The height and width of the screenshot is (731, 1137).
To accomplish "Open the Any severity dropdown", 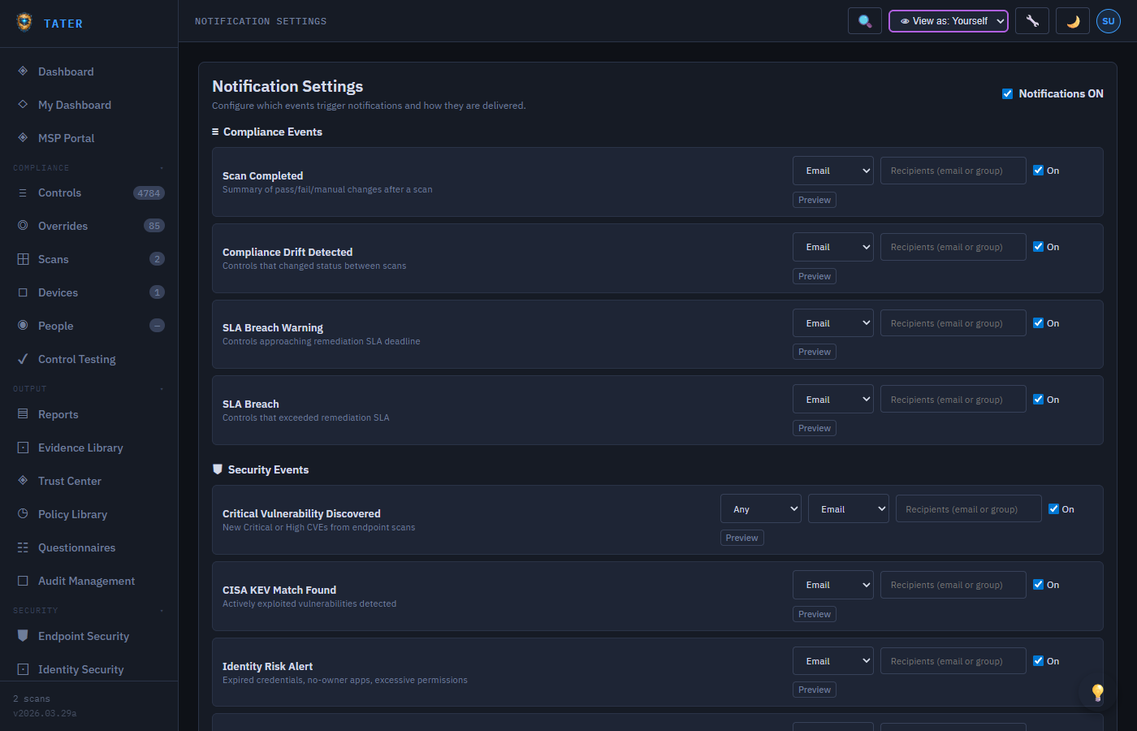I will click(761, 509).
